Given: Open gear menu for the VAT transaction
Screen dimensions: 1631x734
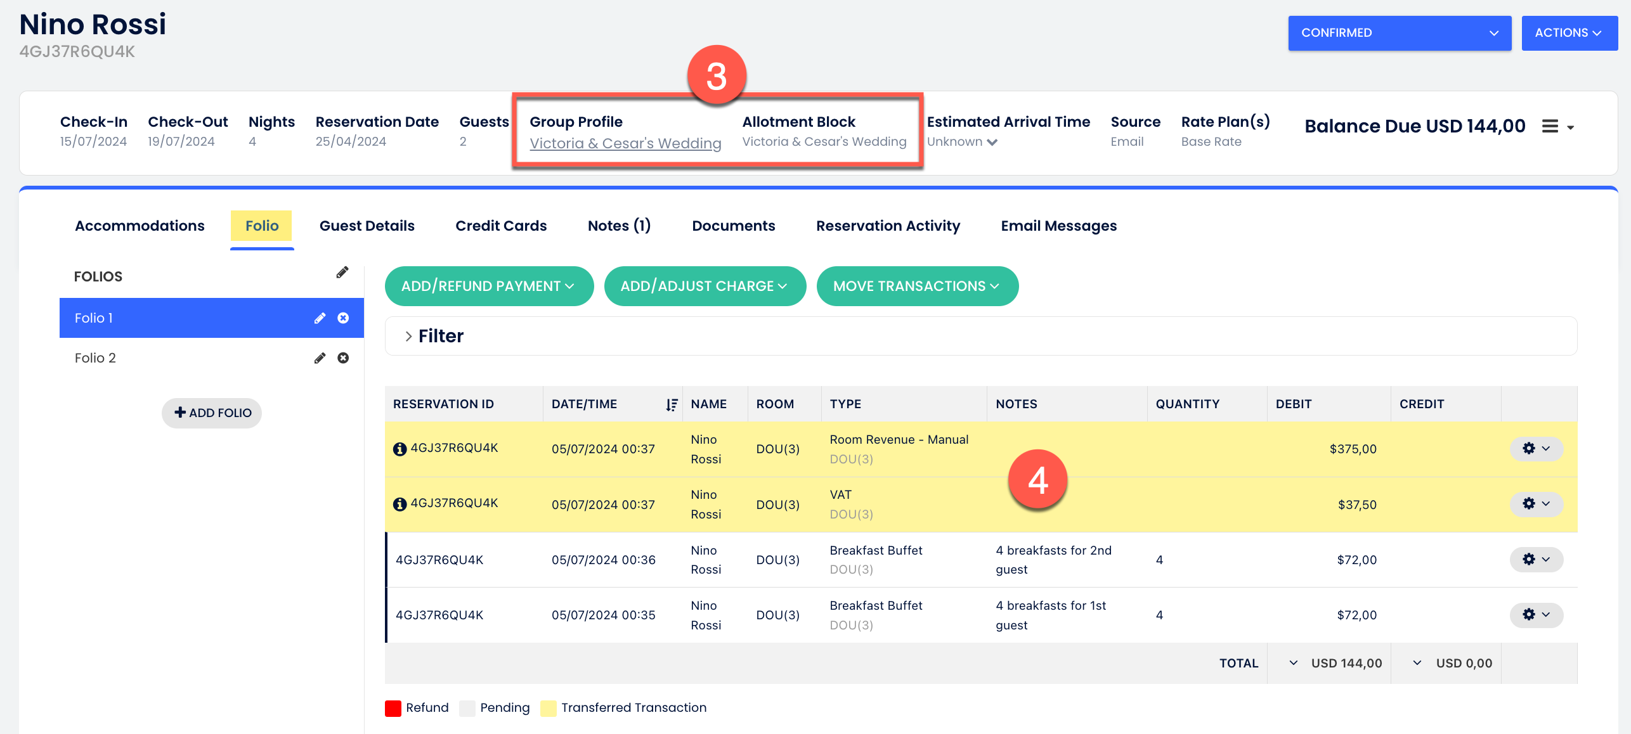Looking at the screenshot, I should [1535, 504].
